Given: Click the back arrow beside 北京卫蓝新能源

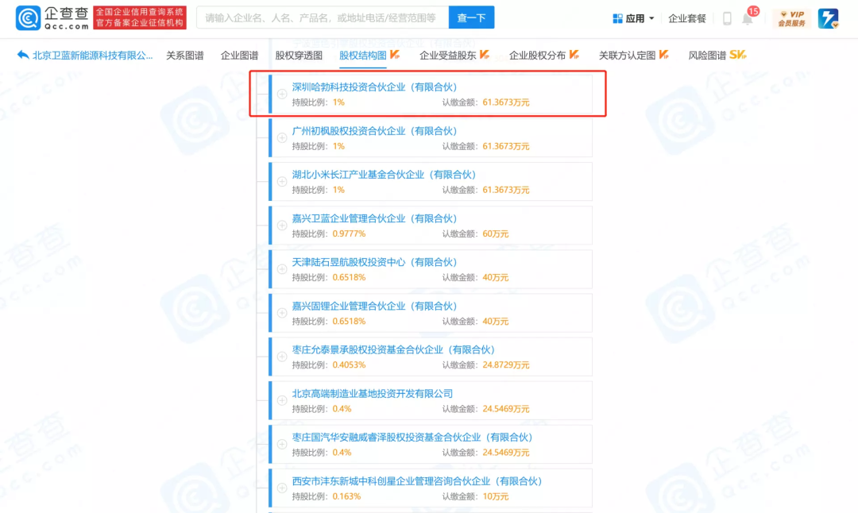Looking at the screenshot, I should pyautogui.click(x=21, y=55).
